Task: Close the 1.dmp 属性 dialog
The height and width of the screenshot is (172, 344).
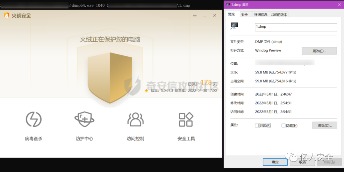Action: pyautogui.click(x=339, y=4)
